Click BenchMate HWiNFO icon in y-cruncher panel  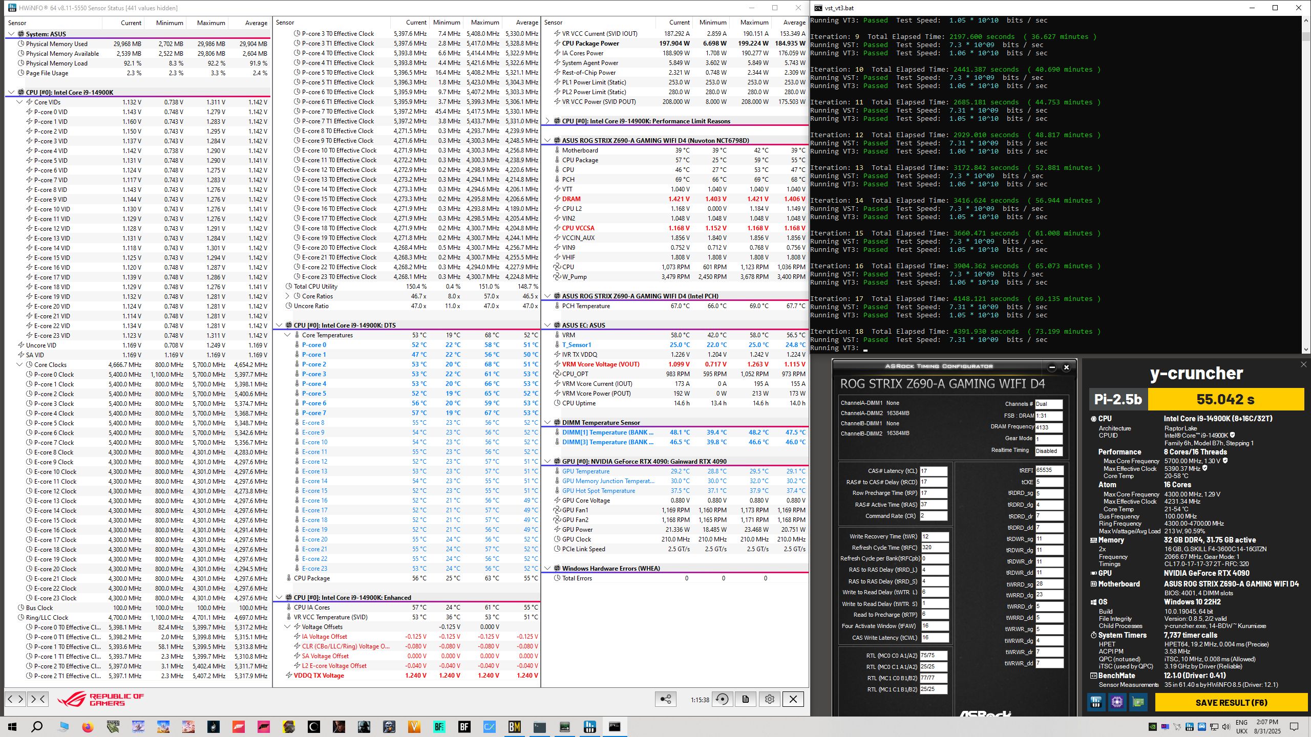click(1096, 702)
